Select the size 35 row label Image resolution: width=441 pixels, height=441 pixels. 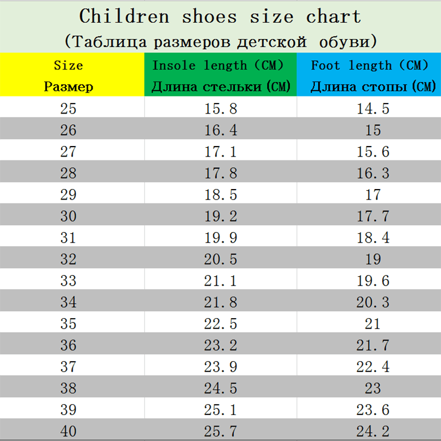[x=68, y=324]
